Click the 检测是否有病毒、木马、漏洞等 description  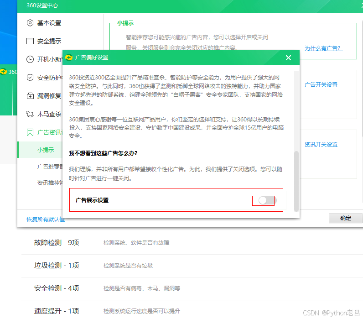pos(142,288)
